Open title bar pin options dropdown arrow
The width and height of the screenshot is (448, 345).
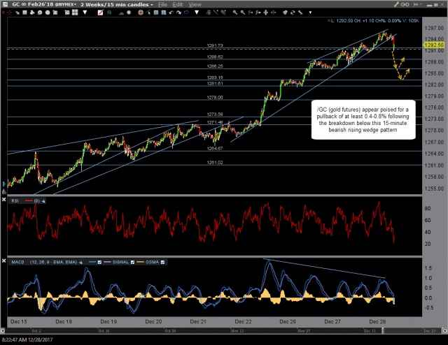[421, 5]
